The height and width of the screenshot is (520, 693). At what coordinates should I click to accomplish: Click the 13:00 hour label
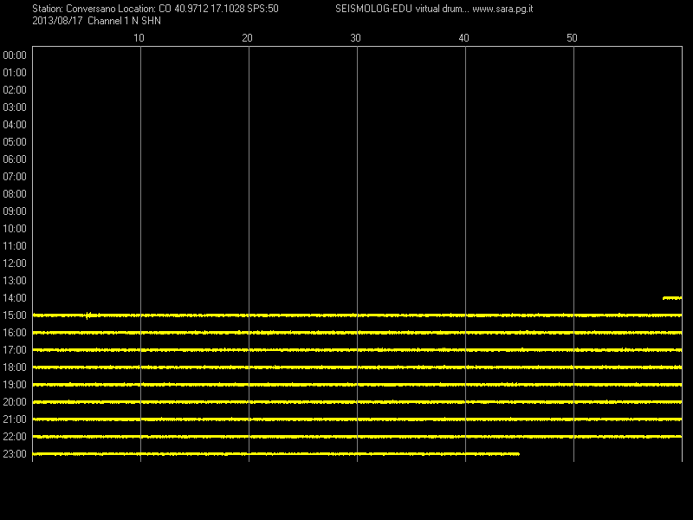(x=15, y=281)
